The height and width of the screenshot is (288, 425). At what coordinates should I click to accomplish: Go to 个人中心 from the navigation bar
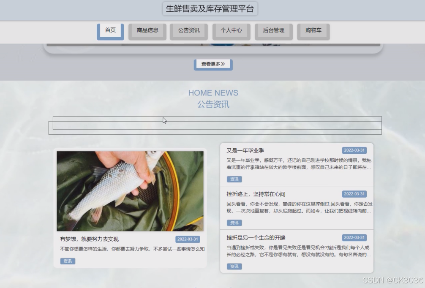[231, 30]
